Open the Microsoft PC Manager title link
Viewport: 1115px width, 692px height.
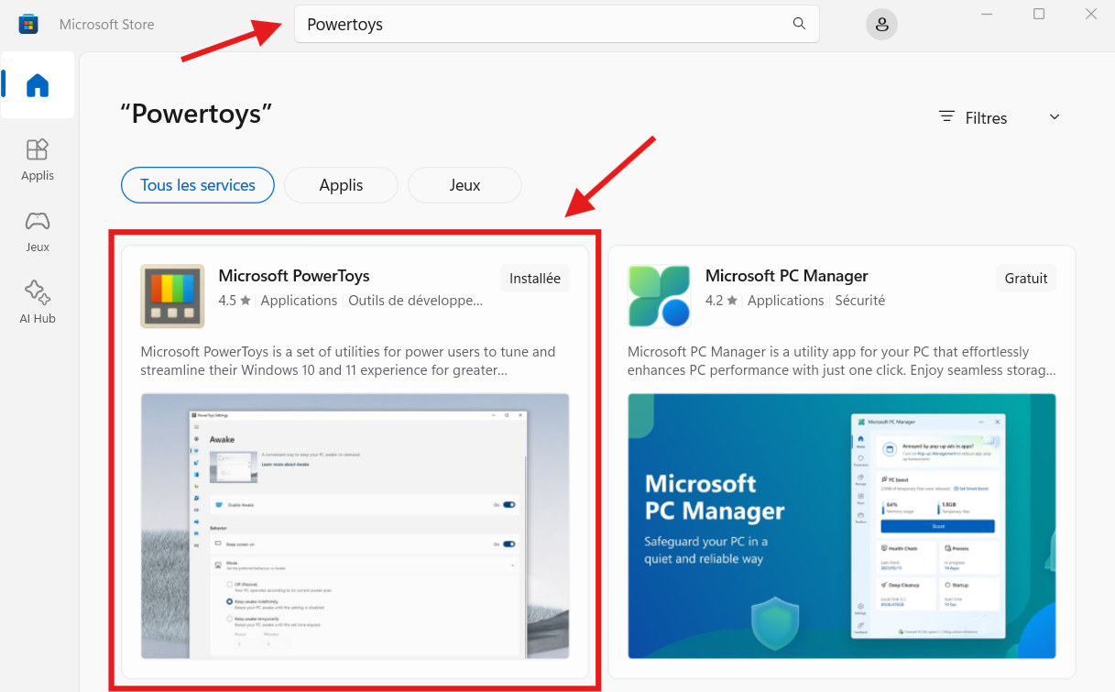pos(786,276)
